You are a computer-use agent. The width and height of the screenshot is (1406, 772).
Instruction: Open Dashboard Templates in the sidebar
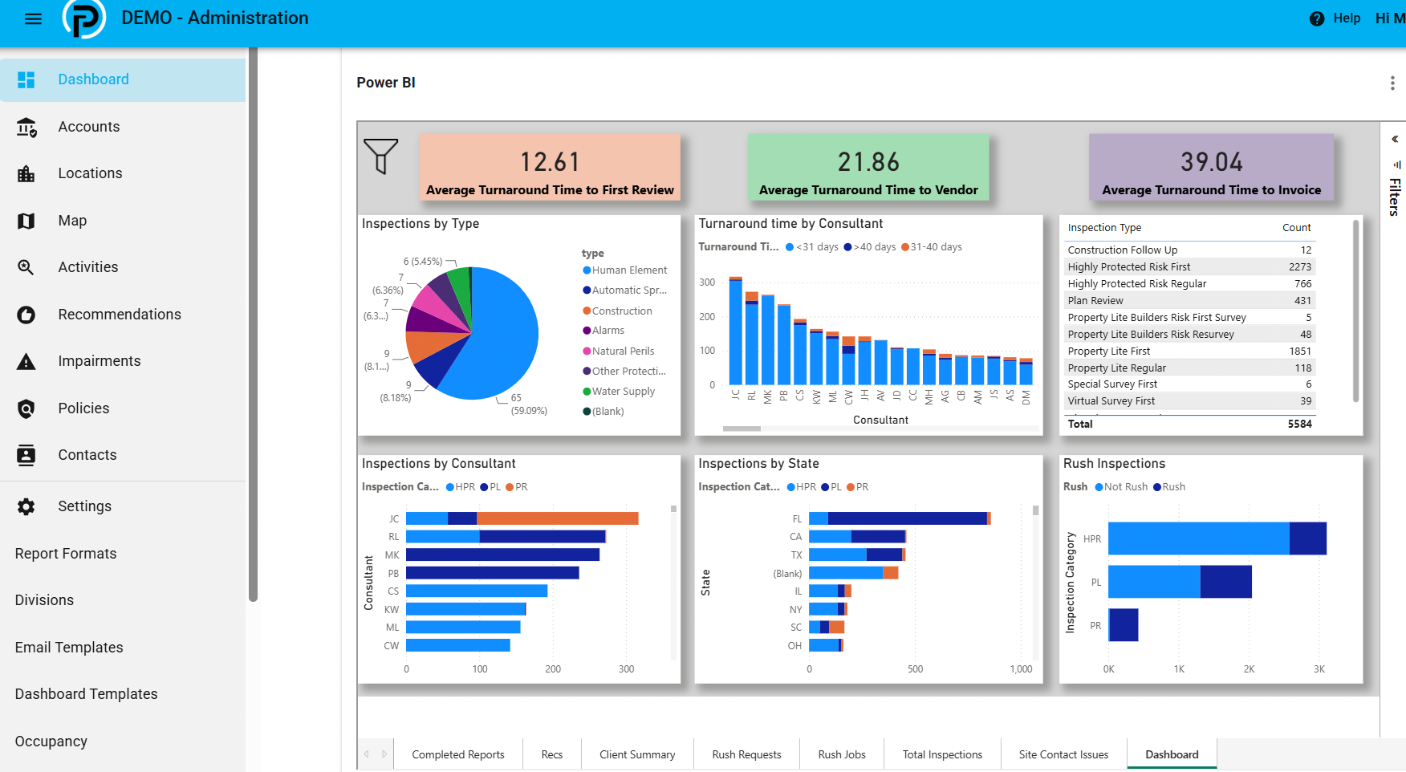click(x=87, y=694)
